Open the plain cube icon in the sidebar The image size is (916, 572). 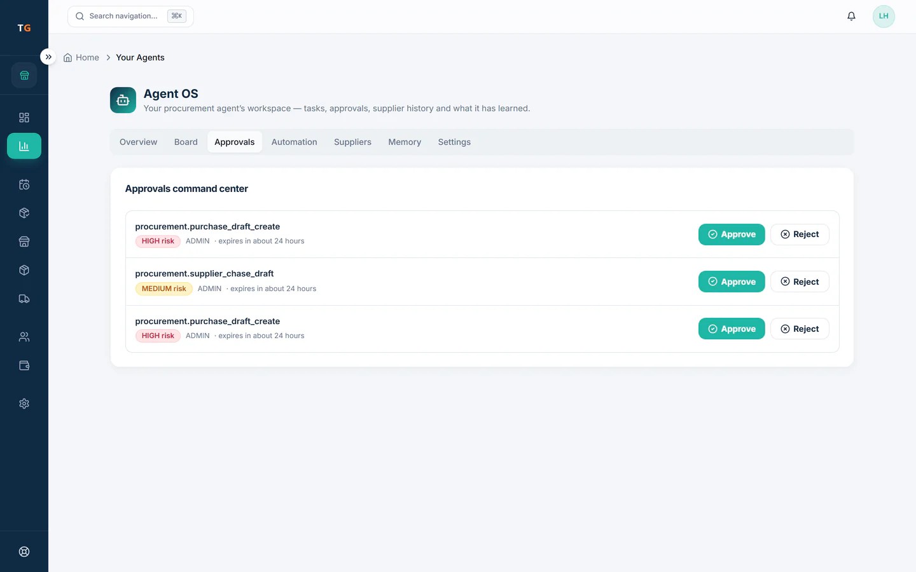tap(24, 270)
